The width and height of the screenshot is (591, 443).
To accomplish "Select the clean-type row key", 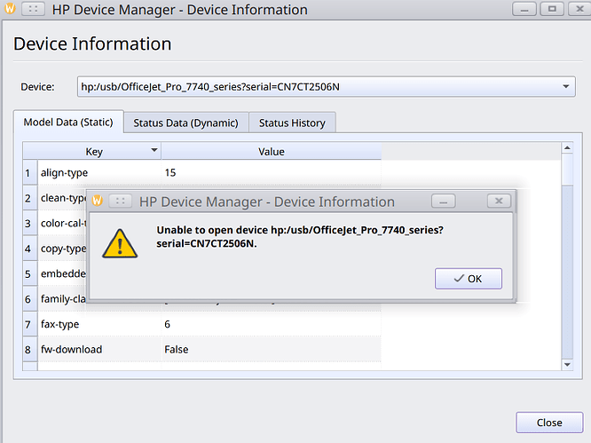I will point(63,198).
